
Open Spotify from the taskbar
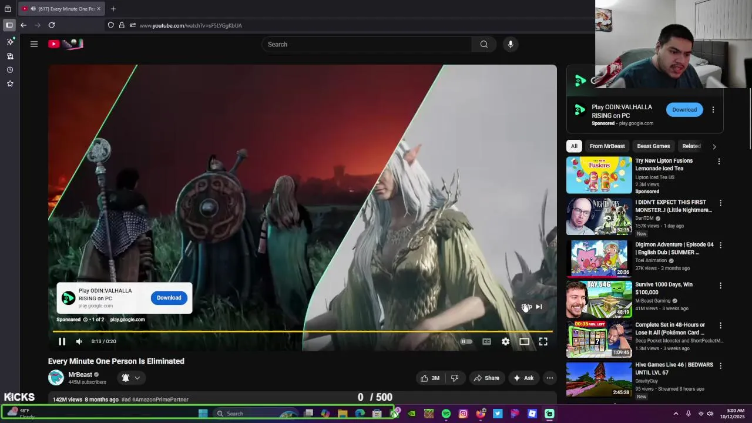(x=446, y=414)
